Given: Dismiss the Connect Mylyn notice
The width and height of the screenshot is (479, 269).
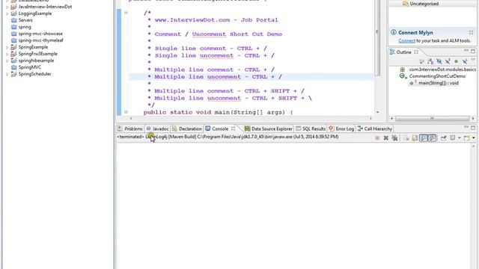Looking at the screenshot, I should point(471,32).
